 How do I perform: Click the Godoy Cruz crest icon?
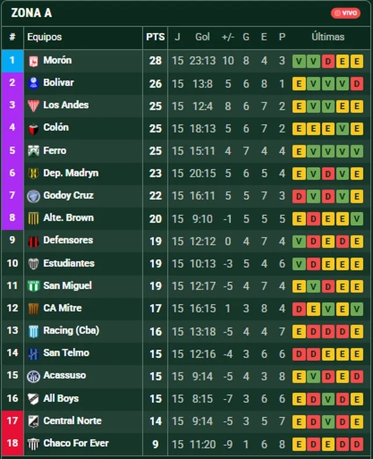point(33,196)
